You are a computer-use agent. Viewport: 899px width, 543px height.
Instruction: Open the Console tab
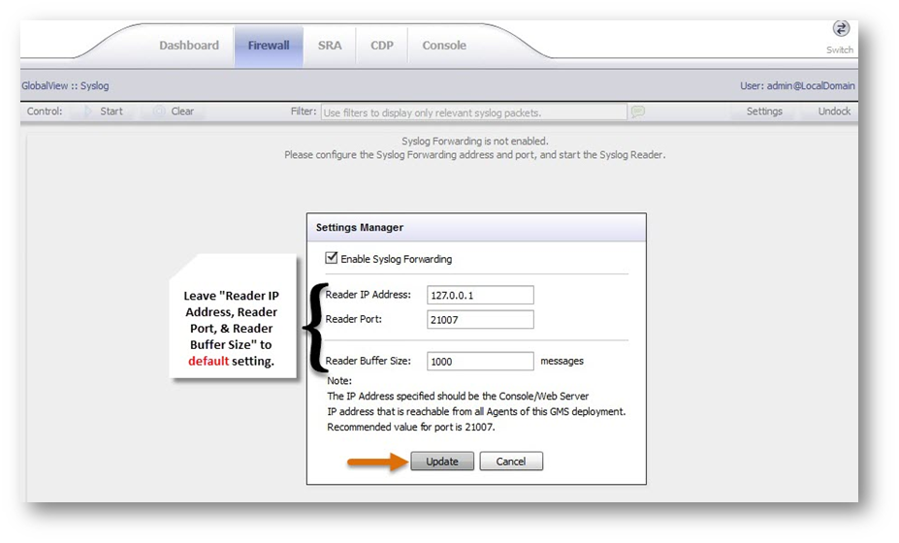click(x=444, y=46)
